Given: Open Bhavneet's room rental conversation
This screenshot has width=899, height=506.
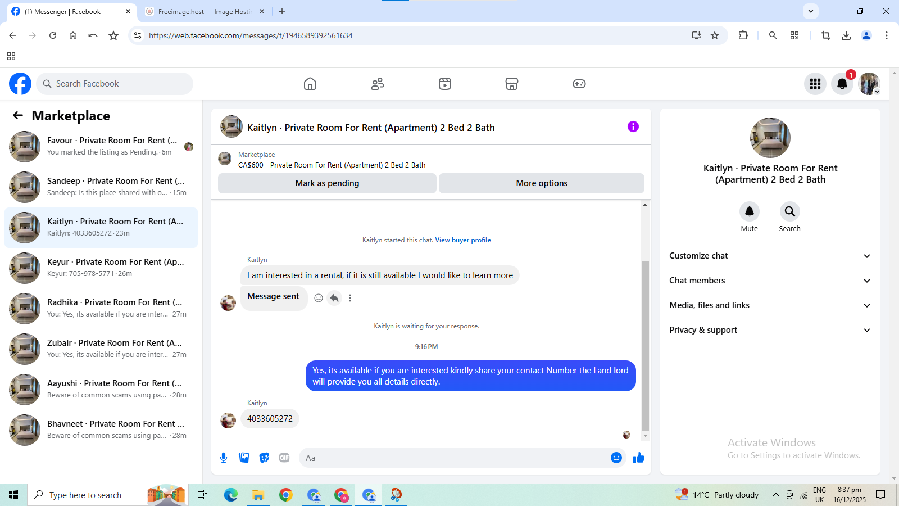Looking at the screenshot, I should [101, 430].
